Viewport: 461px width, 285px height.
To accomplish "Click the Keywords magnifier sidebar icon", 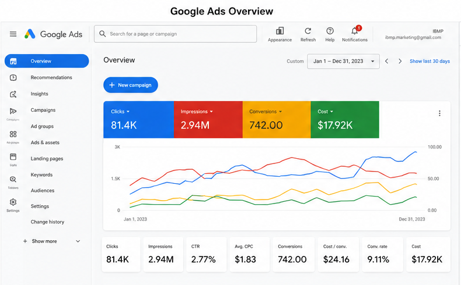I will pyautogui.click(x=13, y=179).
